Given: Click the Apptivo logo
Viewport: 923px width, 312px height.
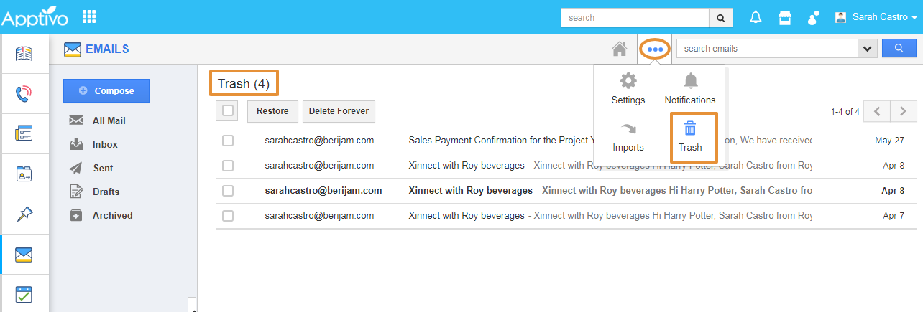Looking at the screenshot, I should click(35, 18).
